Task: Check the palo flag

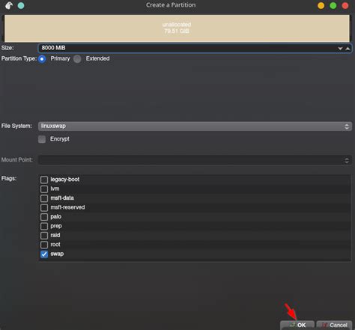Action: click(44, 217)
